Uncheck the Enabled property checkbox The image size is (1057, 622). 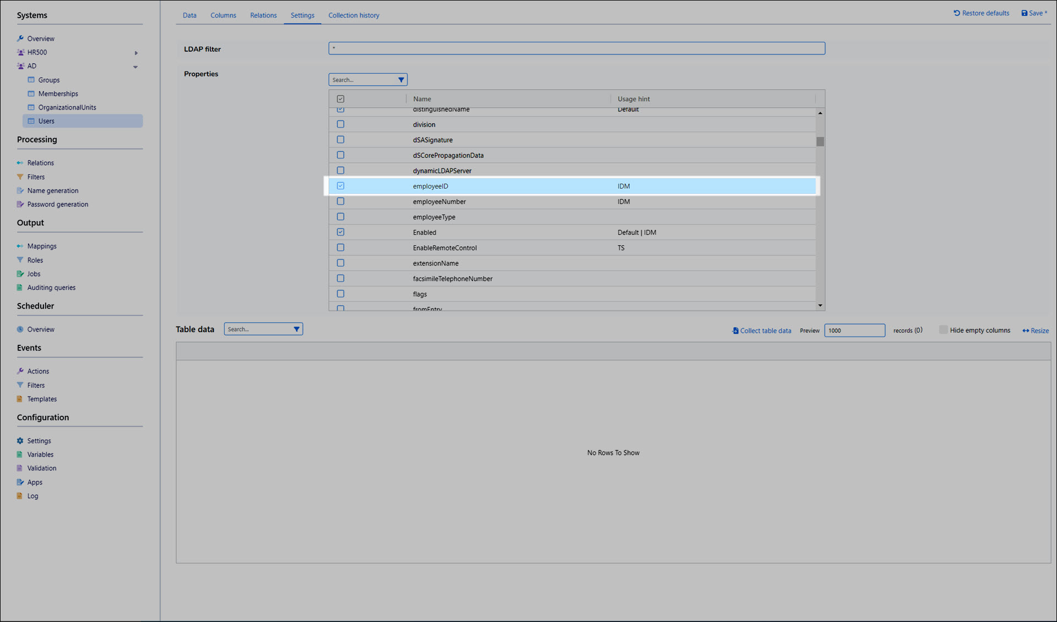click(x=340, y=232)
